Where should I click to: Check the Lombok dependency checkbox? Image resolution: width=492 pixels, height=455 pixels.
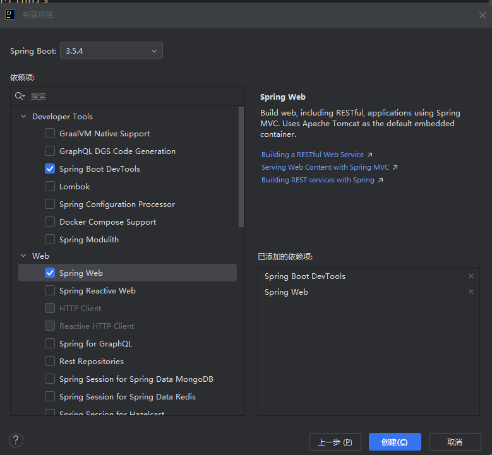(x=50, y=186)
